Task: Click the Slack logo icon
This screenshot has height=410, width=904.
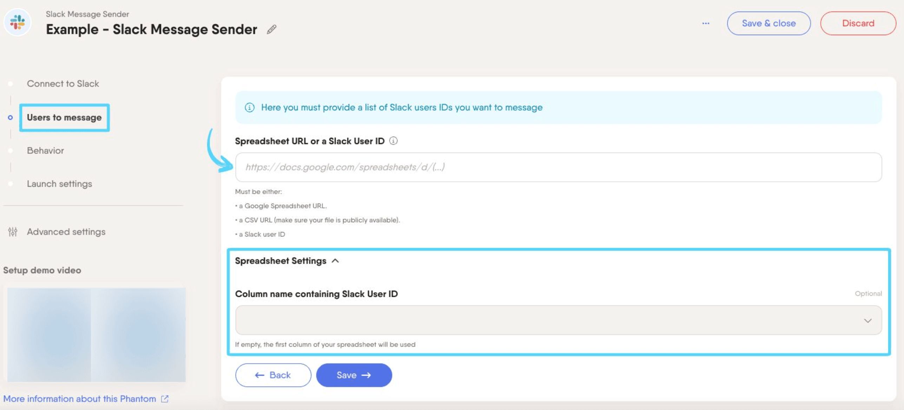Action: [18, 22]
